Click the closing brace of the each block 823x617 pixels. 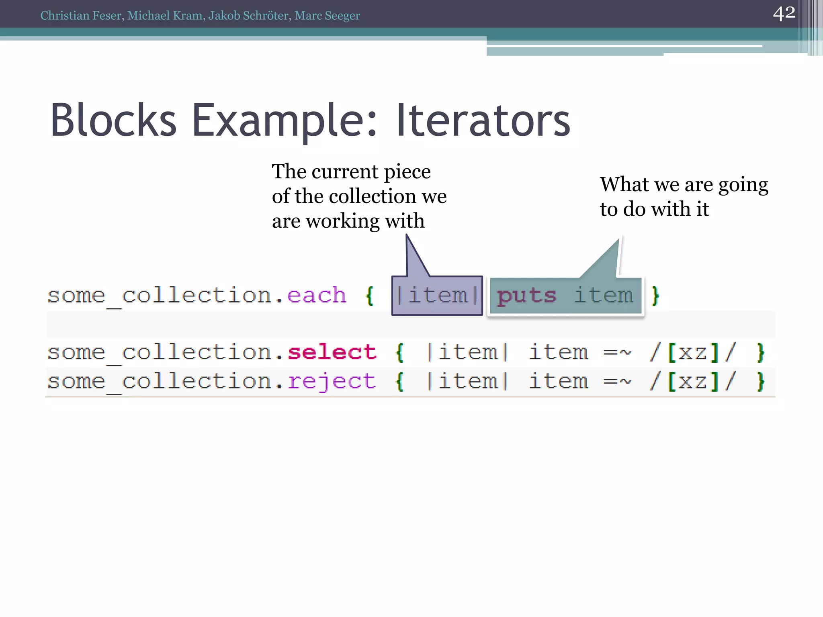pyautogui.click(x=655, y=296)
